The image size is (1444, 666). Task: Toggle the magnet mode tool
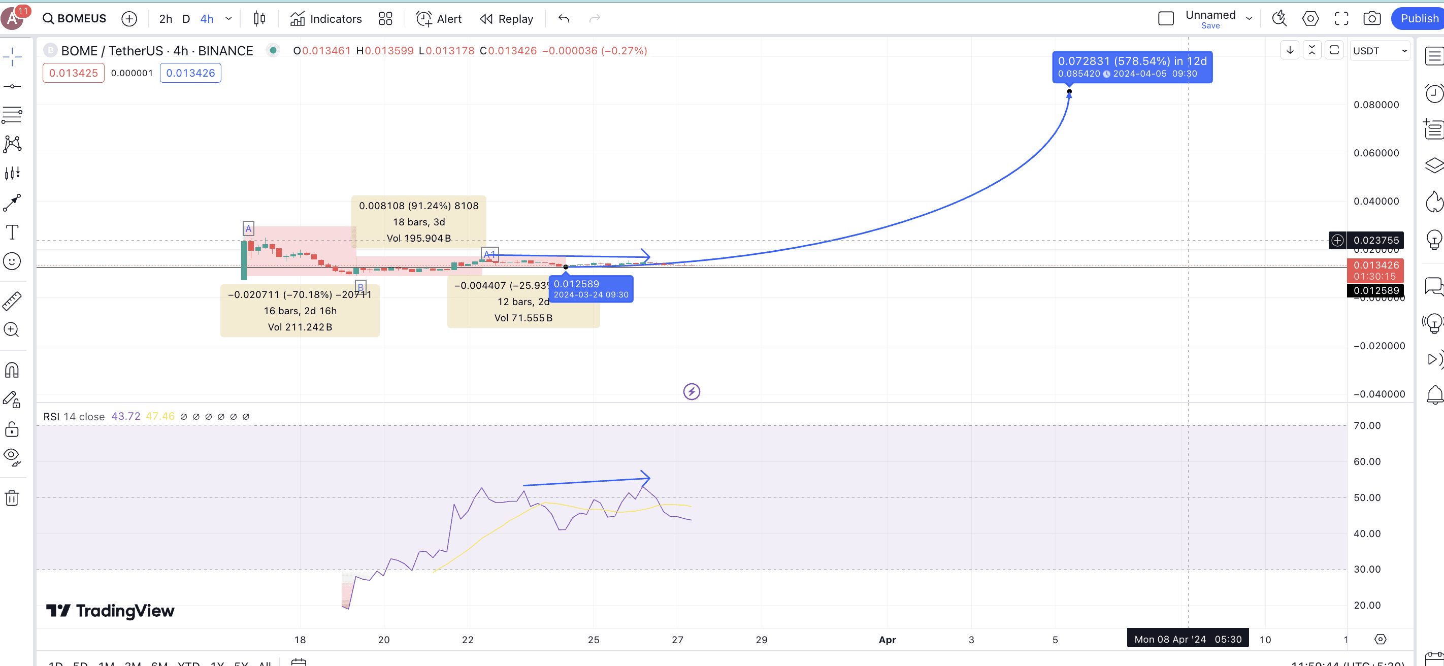[x=12, y=370]
